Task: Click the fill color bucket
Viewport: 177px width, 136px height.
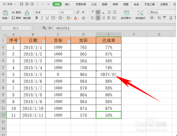Action: (x=68, y=18)
